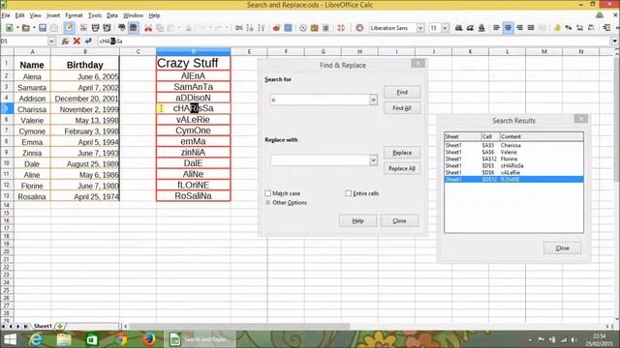The image size is (620, 348).
Task: Format cell as currency icon
Action: click(x=557, y=28)
